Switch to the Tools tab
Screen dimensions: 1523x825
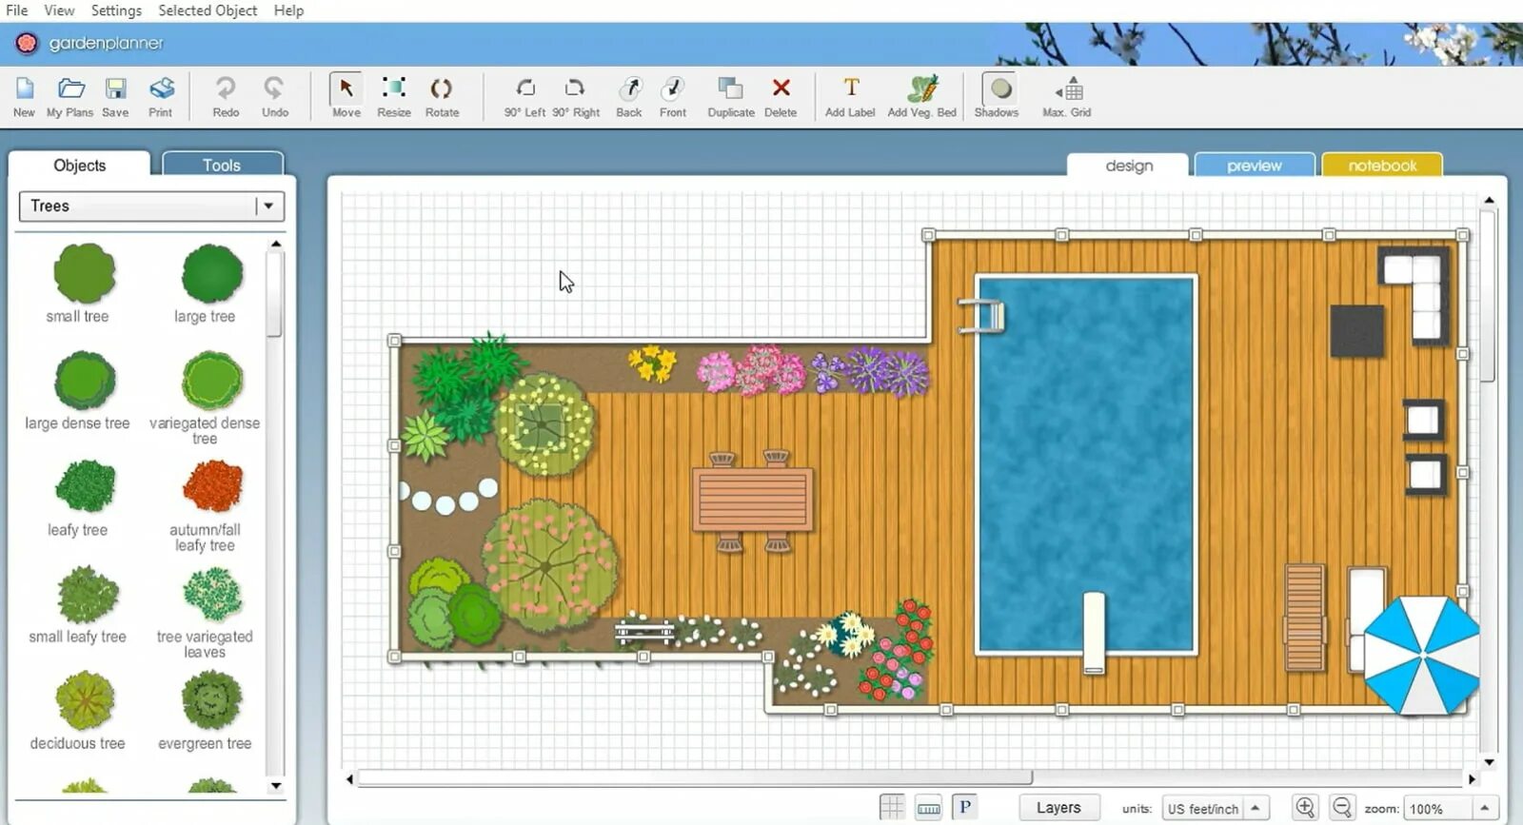[x=222, y=165]
